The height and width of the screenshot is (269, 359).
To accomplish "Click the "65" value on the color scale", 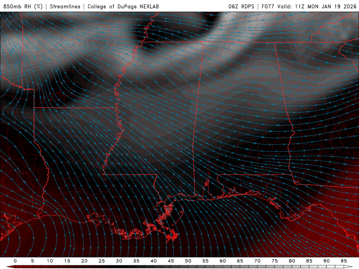I will pos(240,261).
